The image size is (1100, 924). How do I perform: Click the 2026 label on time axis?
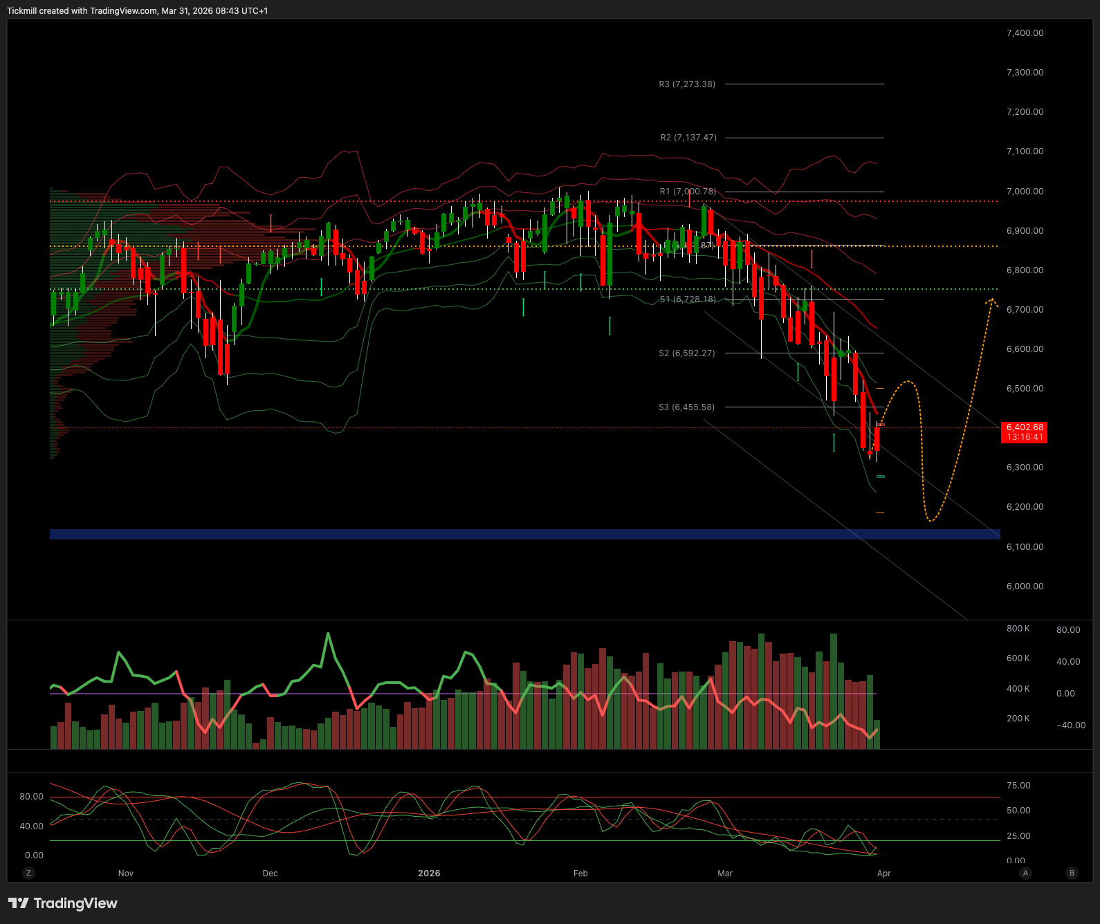click(x=429, y=873)
